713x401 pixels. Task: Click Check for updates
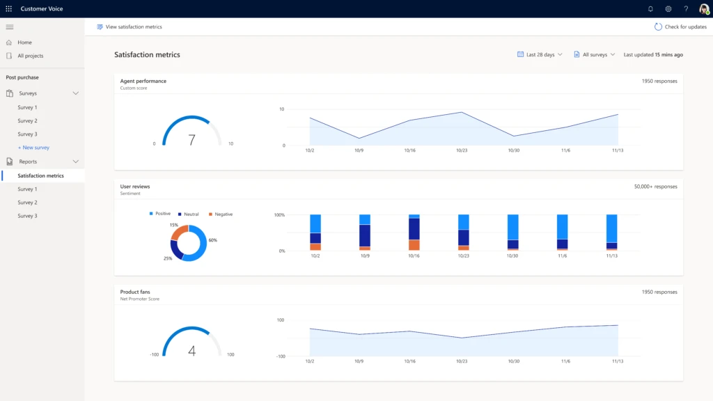point(681,26)
